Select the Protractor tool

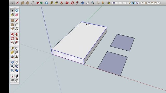[12, 52]
